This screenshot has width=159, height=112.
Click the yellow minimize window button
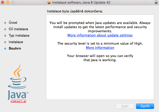[x=8, y=2]
